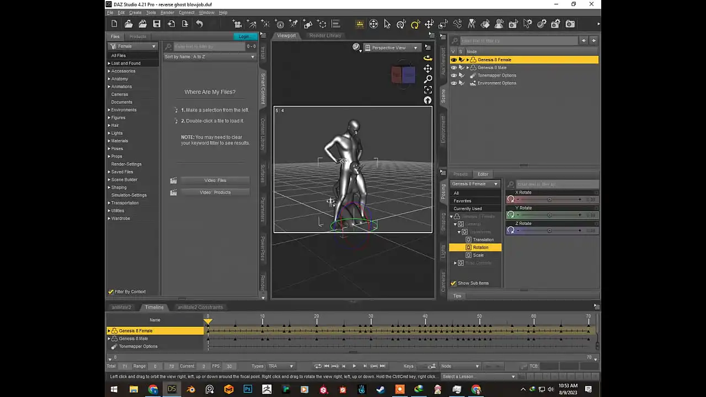
Task: Switch to the Presets tab
Action: pos(460,174)
